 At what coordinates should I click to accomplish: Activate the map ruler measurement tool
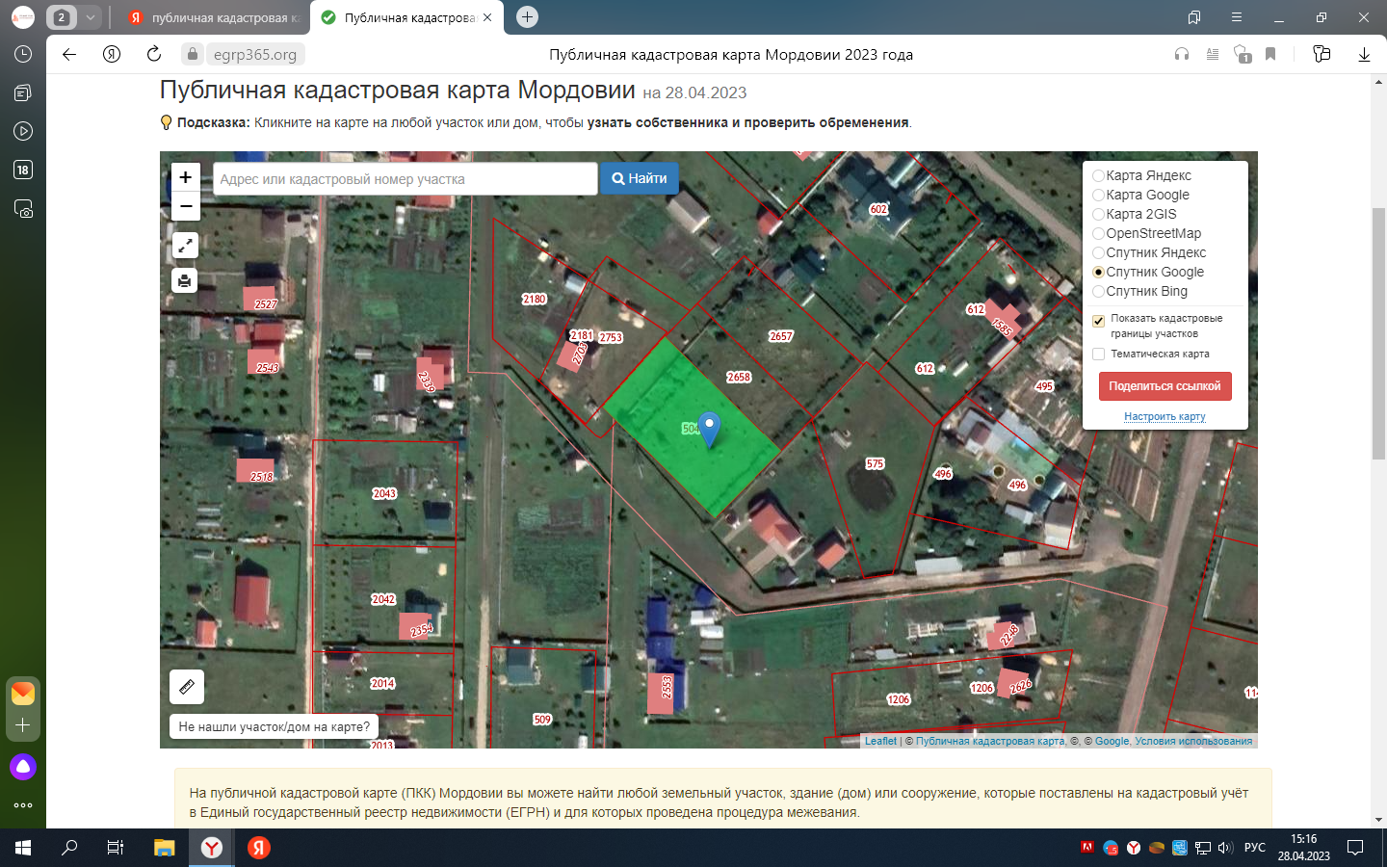(187, 687)
